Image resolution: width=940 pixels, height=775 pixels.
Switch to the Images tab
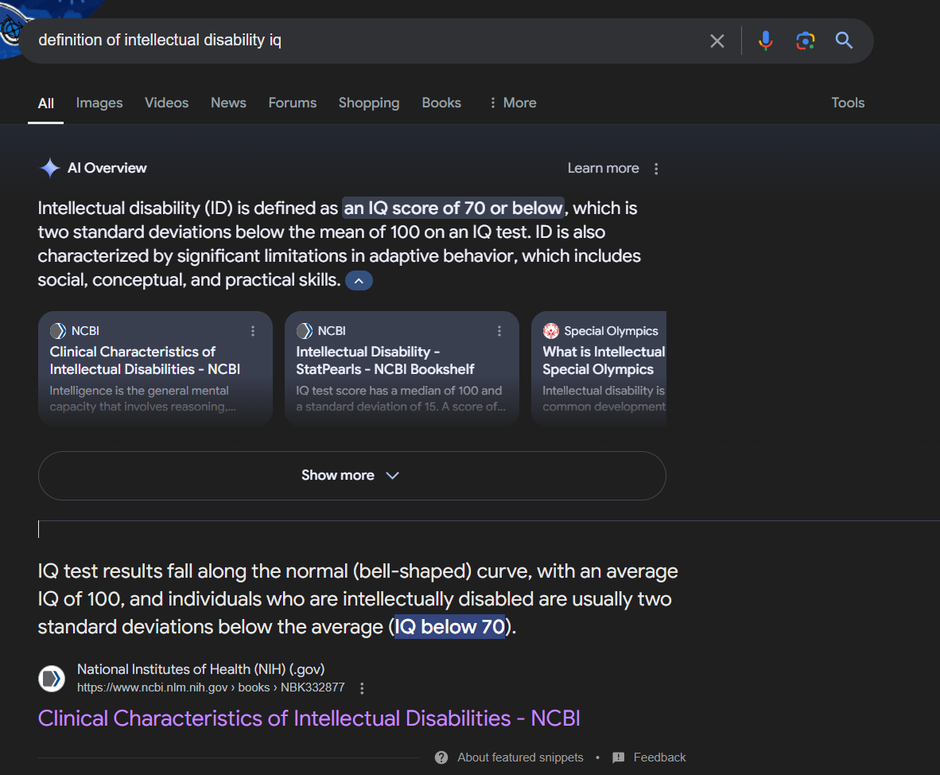click(99, 103)
